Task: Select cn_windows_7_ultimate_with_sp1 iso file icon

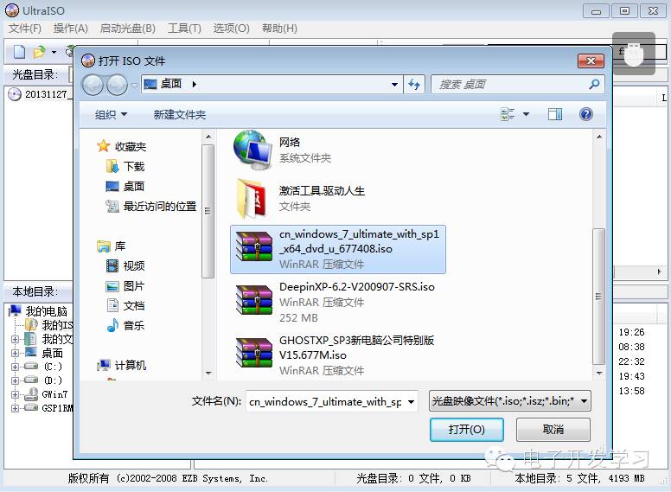Action: 254,246
